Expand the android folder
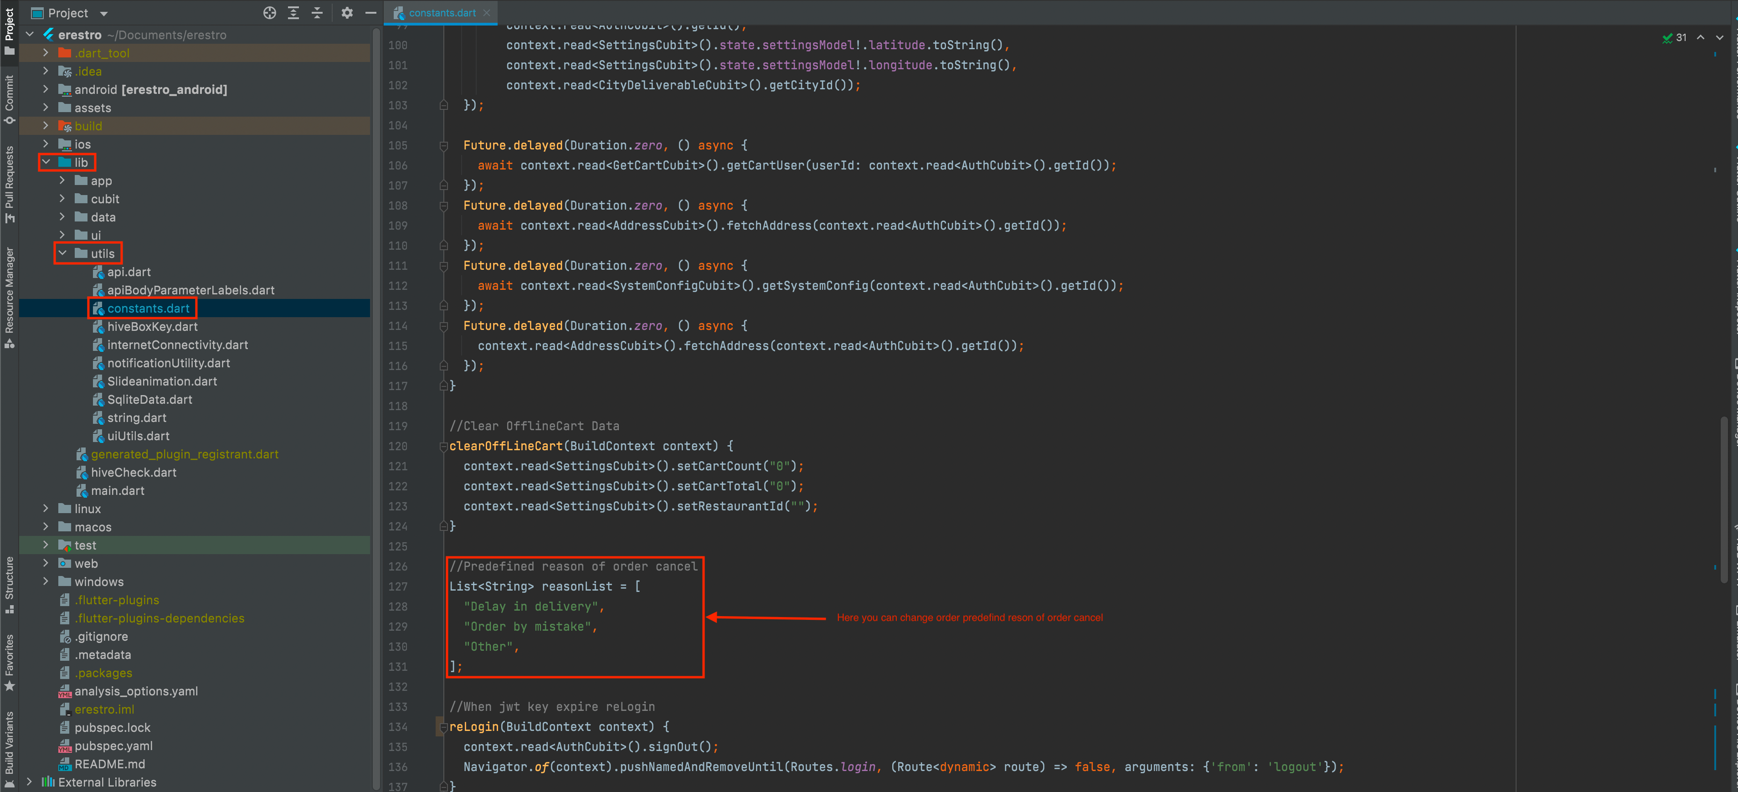The height and width of the screenshot is (792, 1738). (x=46, y=89)
